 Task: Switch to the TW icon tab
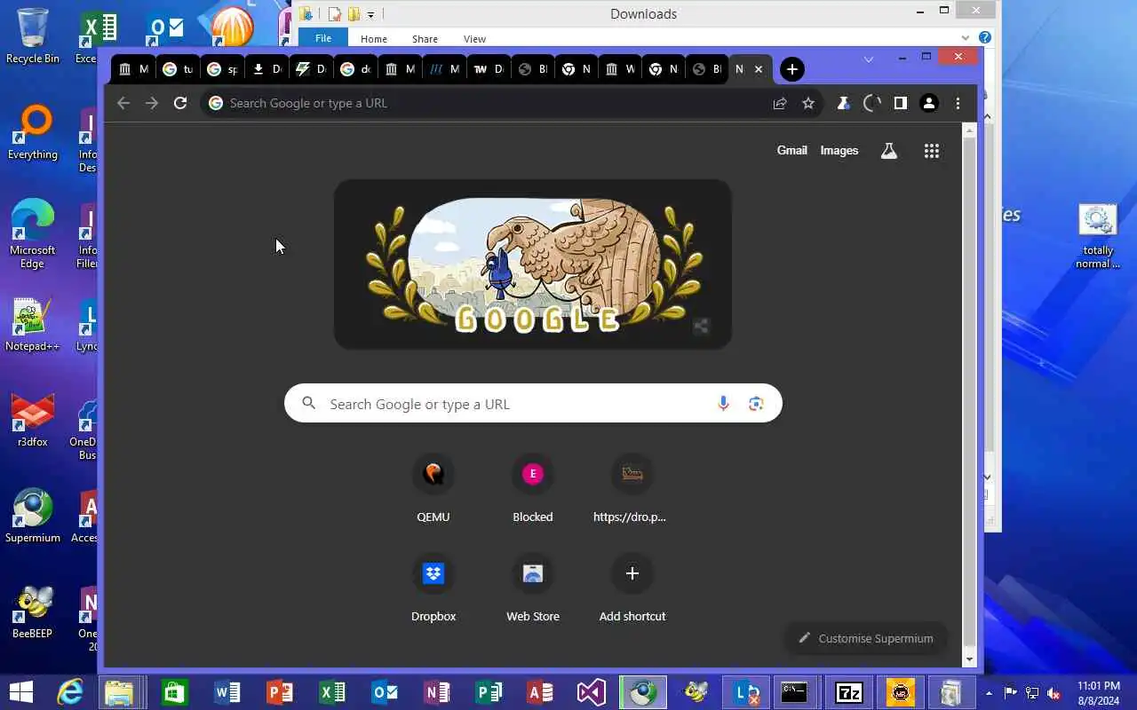pos(488,69)
